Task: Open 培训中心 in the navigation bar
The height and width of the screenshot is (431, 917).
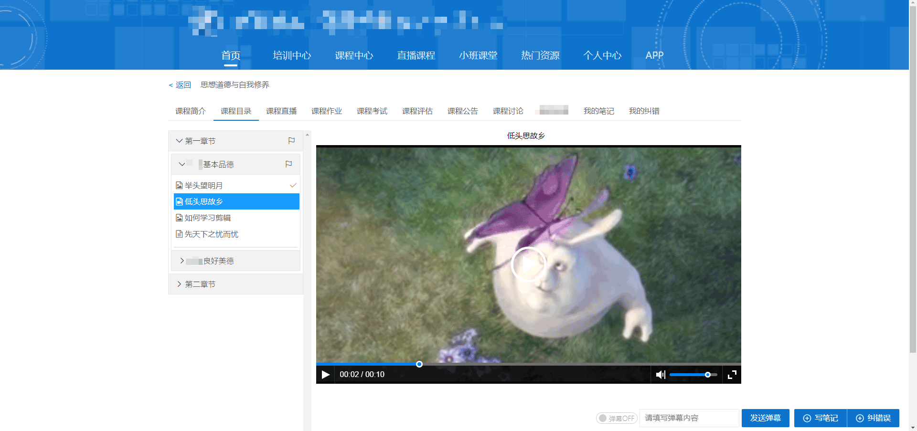Action: pos(292,55)
